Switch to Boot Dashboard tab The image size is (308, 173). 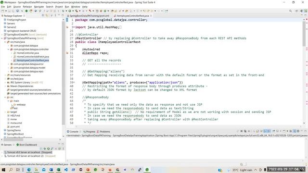27,145
